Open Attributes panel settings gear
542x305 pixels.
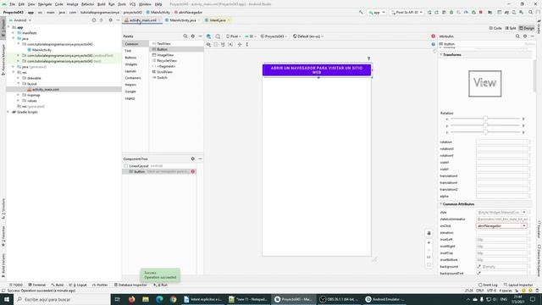(x=525, y=36)
